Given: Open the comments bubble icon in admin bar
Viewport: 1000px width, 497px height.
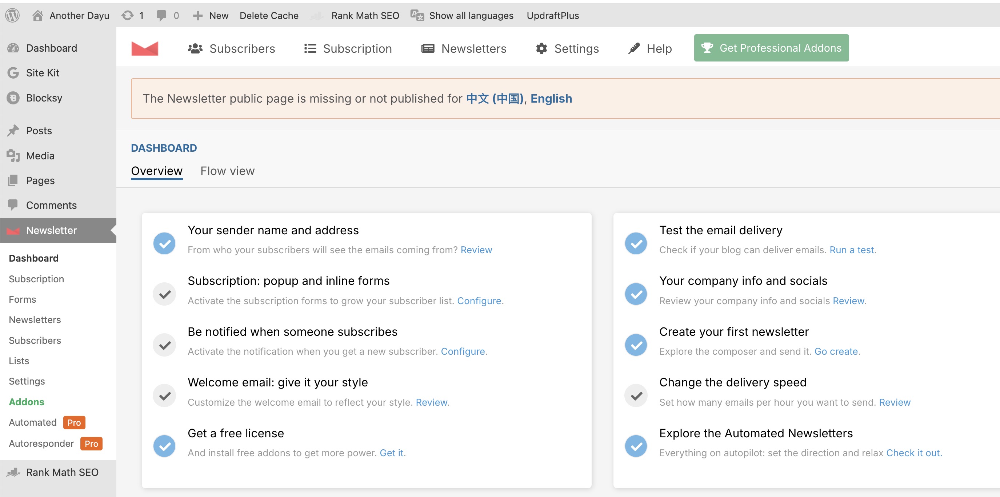Looking at the screenshot, I should click(x=161, y=16).
